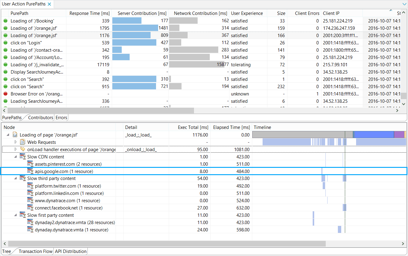Screen dimensions: 408x256
Task: Click red error icon for Browser Error row
Action: [5, 94]
